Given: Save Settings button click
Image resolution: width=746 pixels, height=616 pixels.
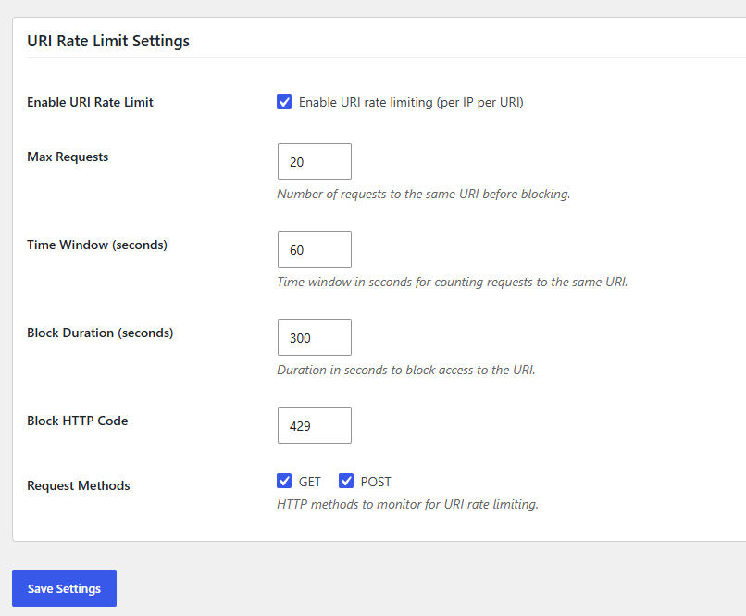Looking at the screenshot, I should [x=64, y=588].
